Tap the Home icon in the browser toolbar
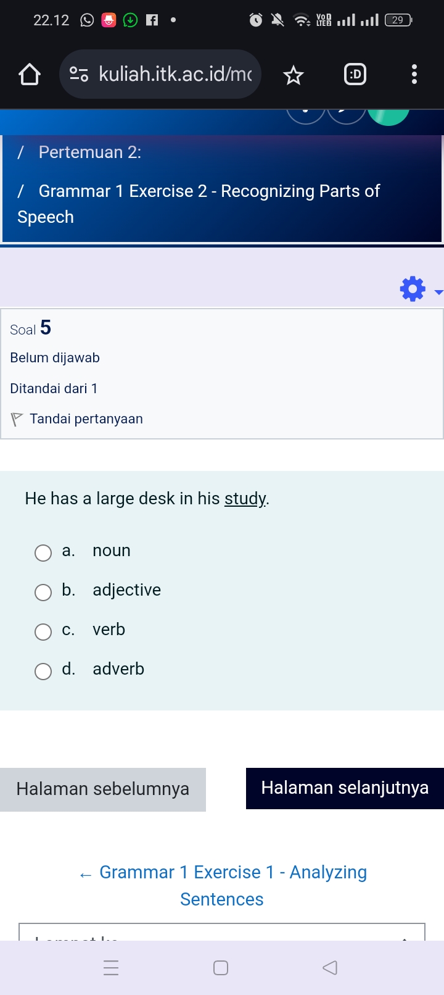Image resolution: width=444 pixels, height=995 pixels. coord(28,74)
